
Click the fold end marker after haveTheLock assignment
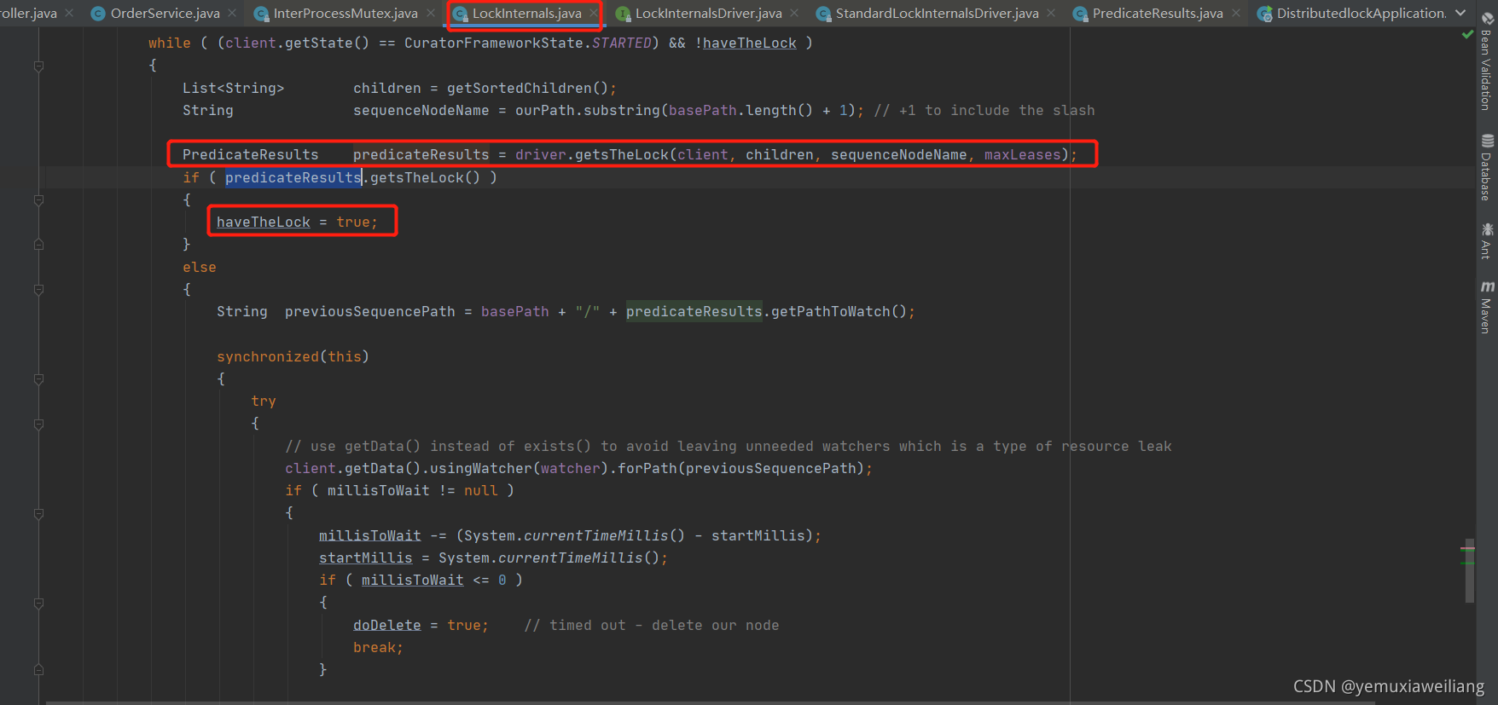point(38,244)
